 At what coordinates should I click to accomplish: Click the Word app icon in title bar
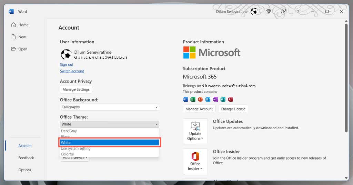[x=11, y=11]
